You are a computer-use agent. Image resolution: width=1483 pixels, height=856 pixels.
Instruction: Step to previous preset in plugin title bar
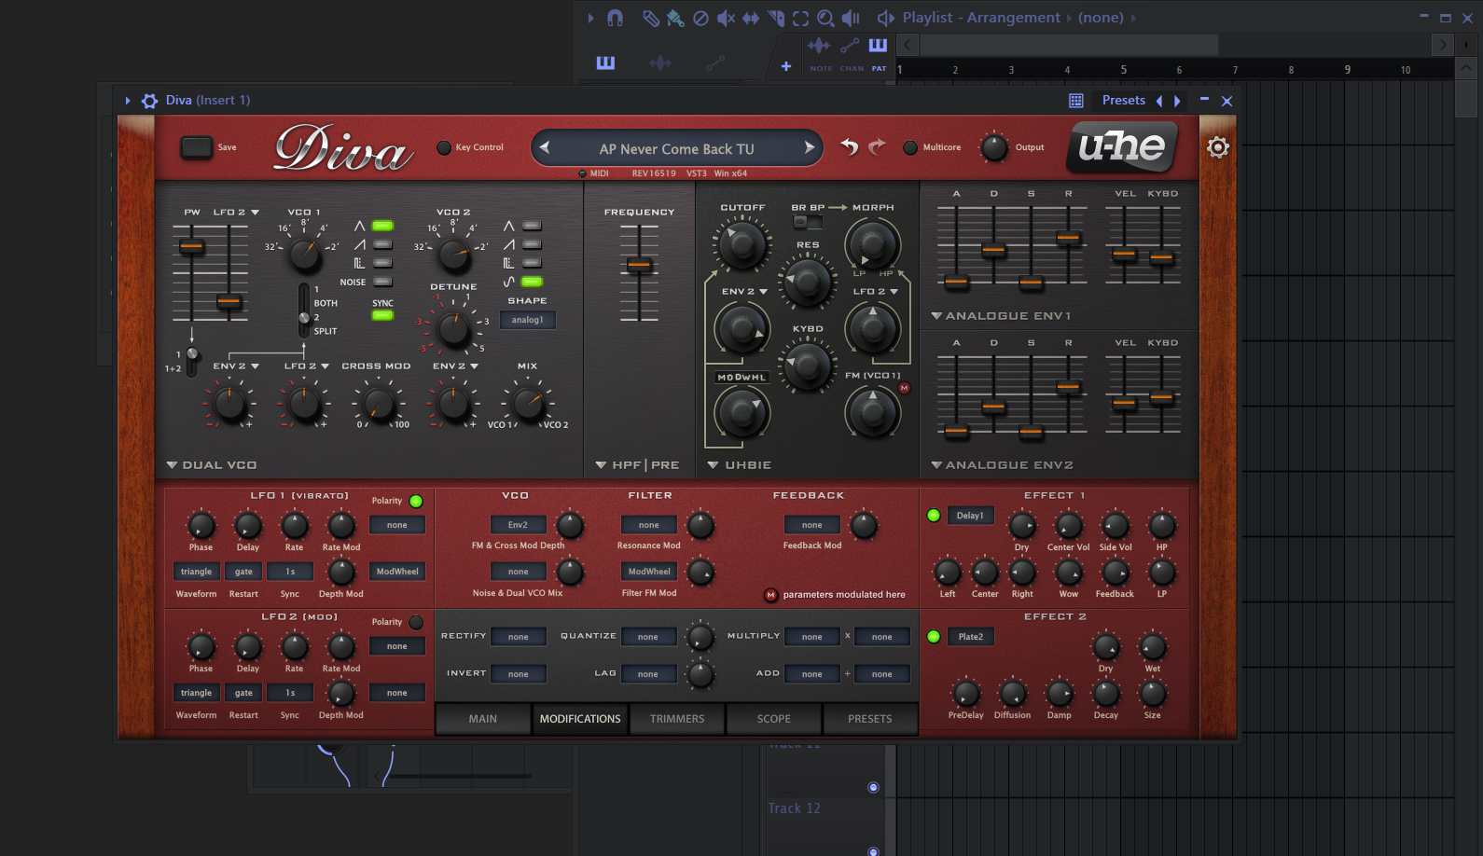pyautogui.click(x=1159, y=101)
